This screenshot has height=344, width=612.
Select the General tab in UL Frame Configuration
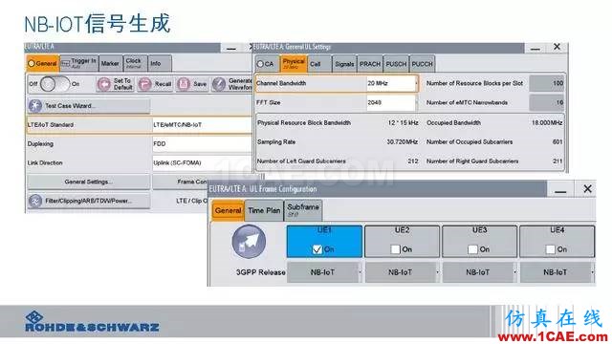pos(228,210)
